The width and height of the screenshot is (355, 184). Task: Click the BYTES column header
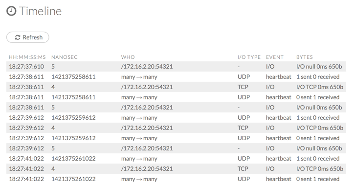(x=305, y=57)
